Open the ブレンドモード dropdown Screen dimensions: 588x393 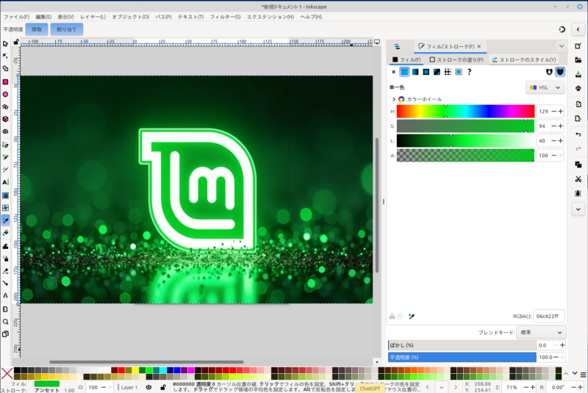click(x=540, y=332)
